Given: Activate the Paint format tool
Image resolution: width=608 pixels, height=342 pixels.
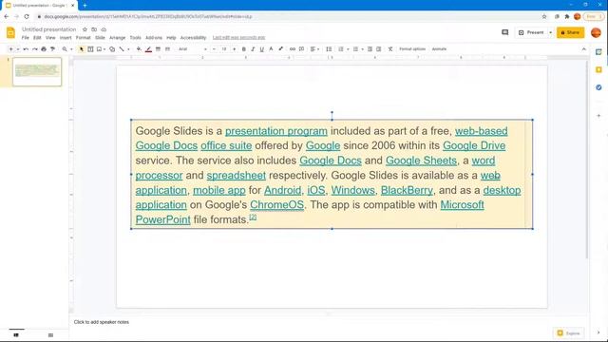Looking at the screenshot, I should point(53,49).
